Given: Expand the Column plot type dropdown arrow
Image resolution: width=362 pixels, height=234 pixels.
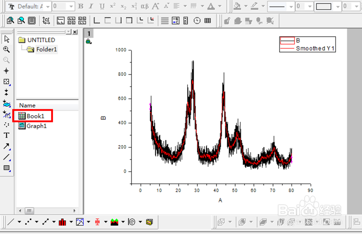Looking at the screenshot, I should point(71,222).
